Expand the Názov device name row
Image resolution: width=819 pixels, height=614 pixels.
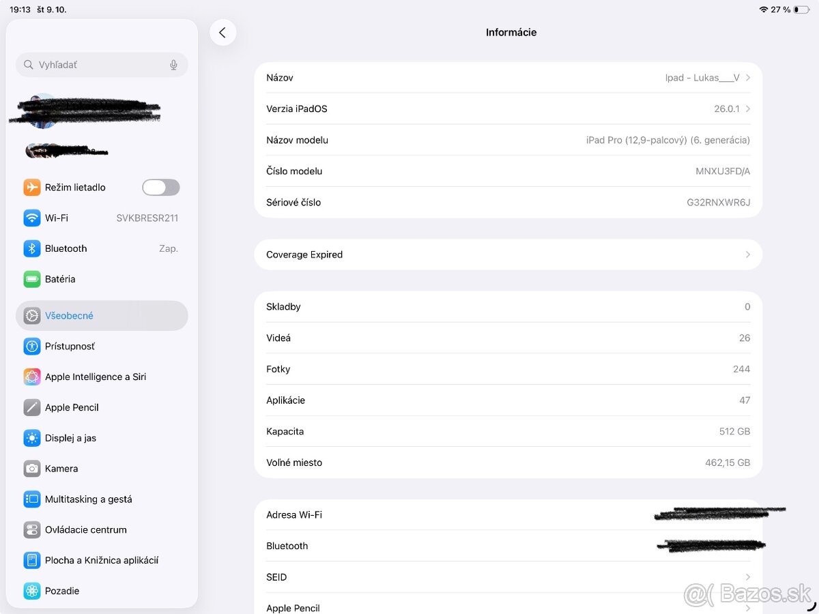click(508, 77)
